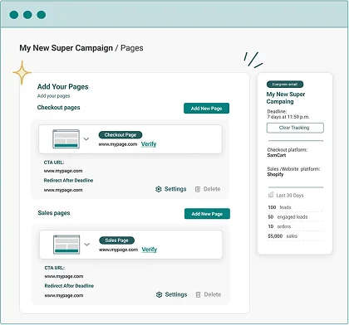
Task: Click the Sales Page label badge
Action: click(117, 240)
